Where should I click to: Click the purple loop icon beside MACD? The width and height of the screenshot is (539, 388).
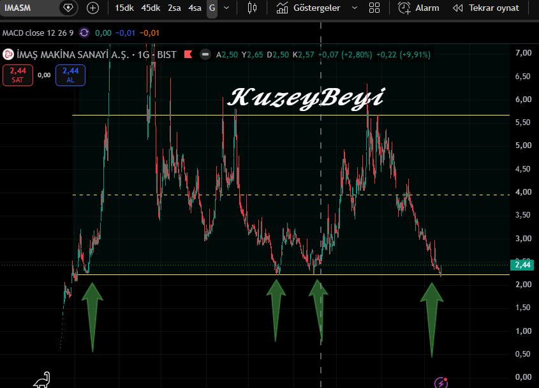(84, 33)
